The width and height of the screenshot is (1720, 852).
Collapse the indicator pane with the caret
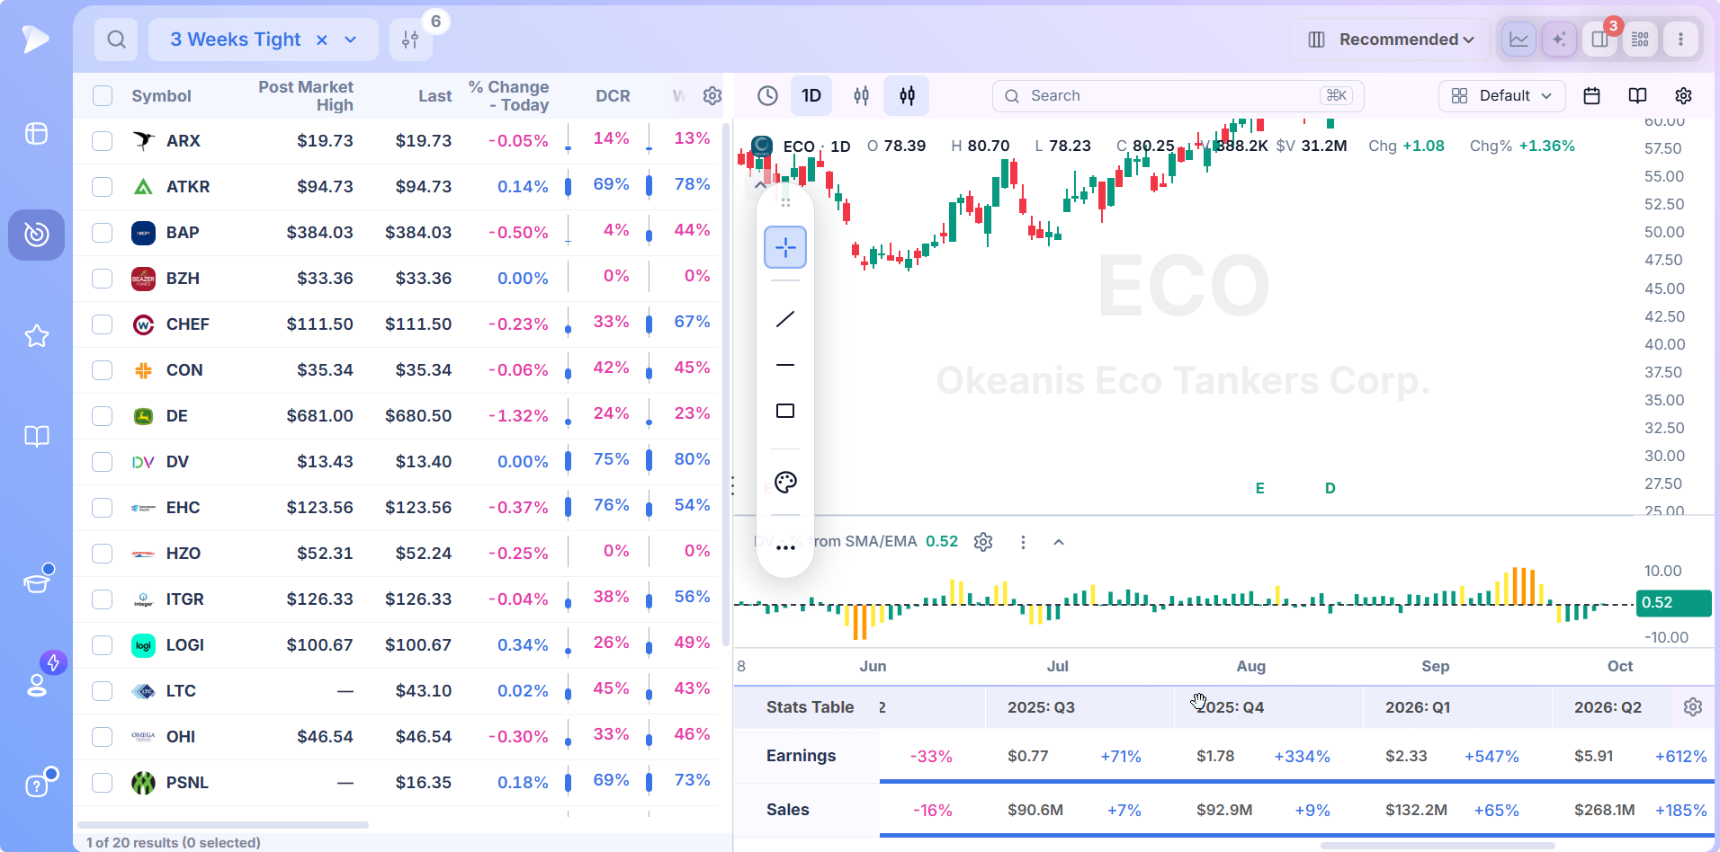point(1059,542)
